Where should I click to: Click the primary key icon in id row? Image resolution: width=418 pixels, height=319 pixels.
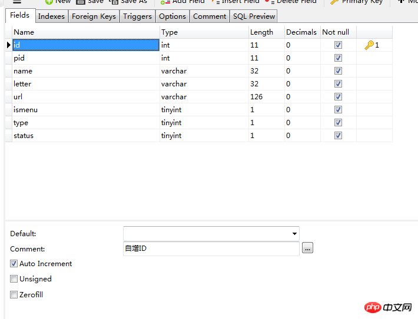(369, 45)
